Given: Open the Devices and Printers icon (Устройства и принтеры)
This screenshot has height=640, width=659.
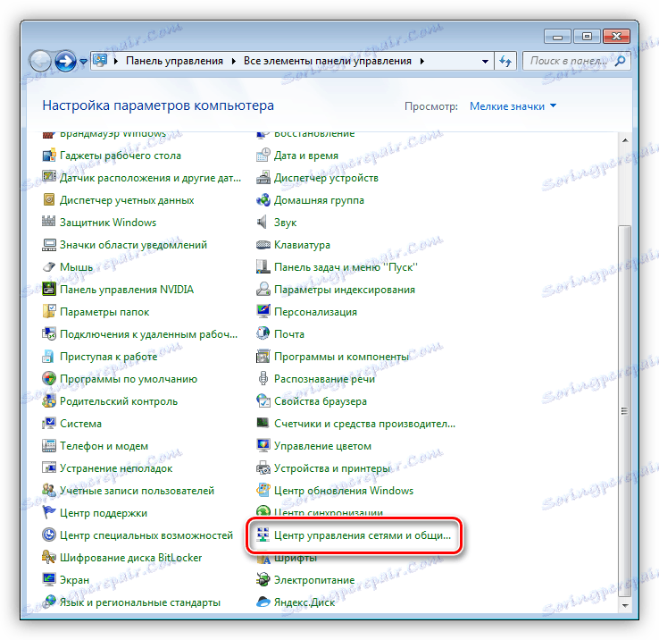Looking at the screenshot, I should click(x=263, y=467).
